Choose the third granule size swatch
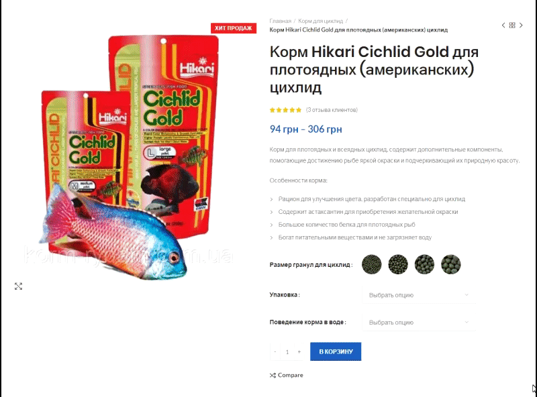 pos(424,264)
